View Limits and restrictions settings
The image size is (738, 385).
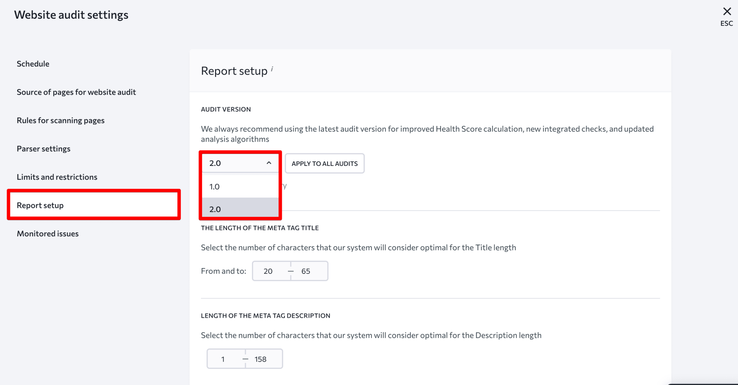(x=57, y=177)
